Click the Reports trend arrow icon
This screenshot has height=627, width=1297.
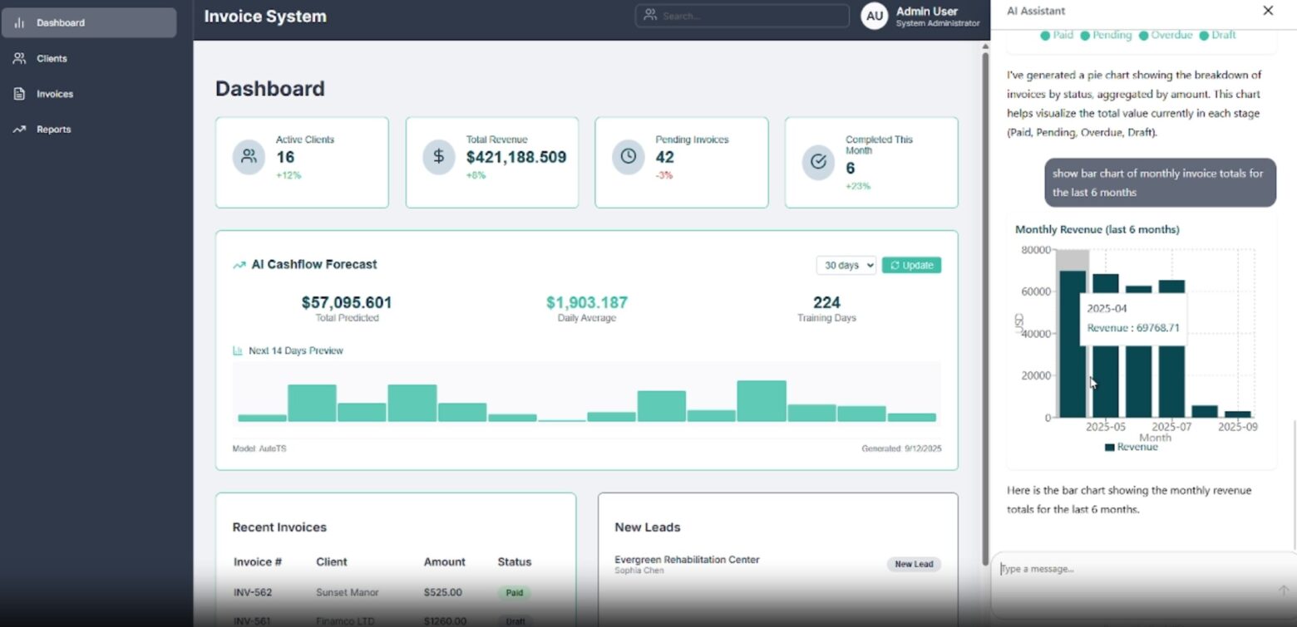point(19,130)
